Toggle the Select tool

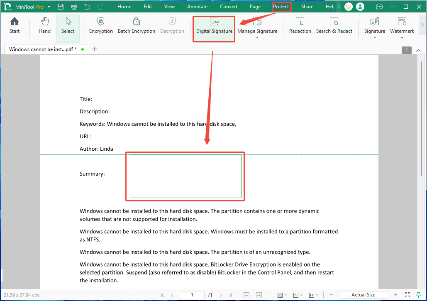(x=68, y=25)
